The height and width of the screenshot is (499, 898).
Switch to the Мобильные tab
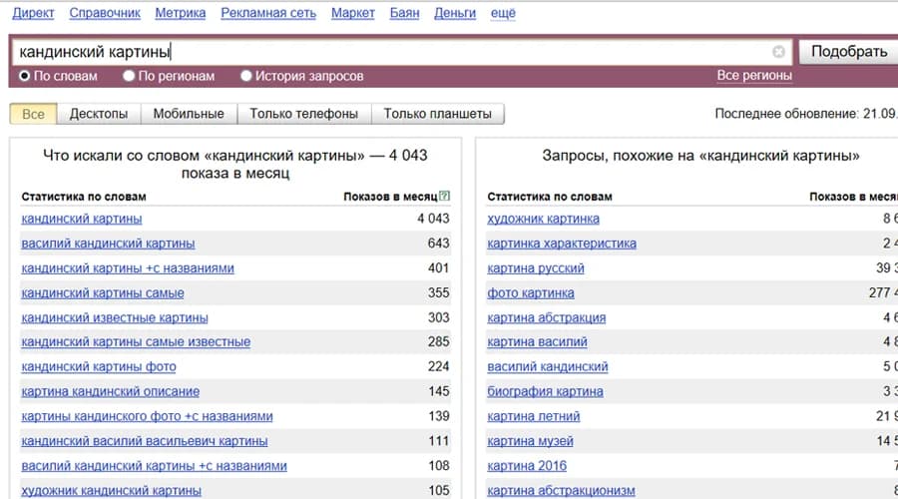tap(189, 114)
